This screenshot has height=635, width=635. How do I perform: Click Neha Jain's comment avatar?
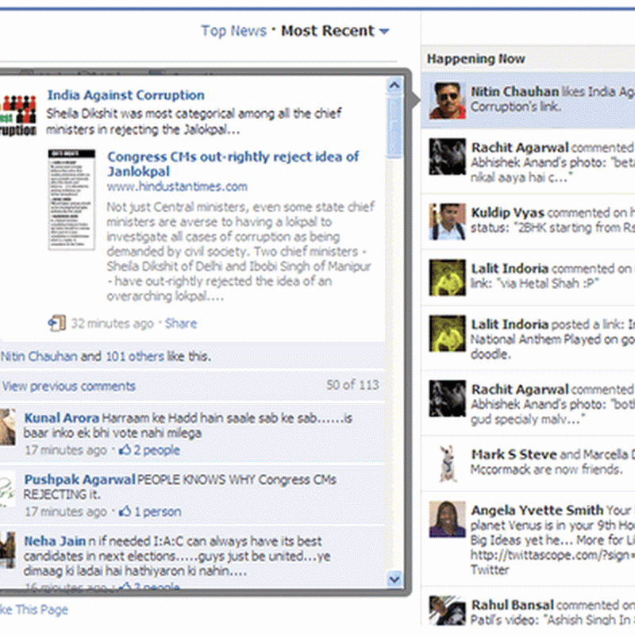[8, 550]
